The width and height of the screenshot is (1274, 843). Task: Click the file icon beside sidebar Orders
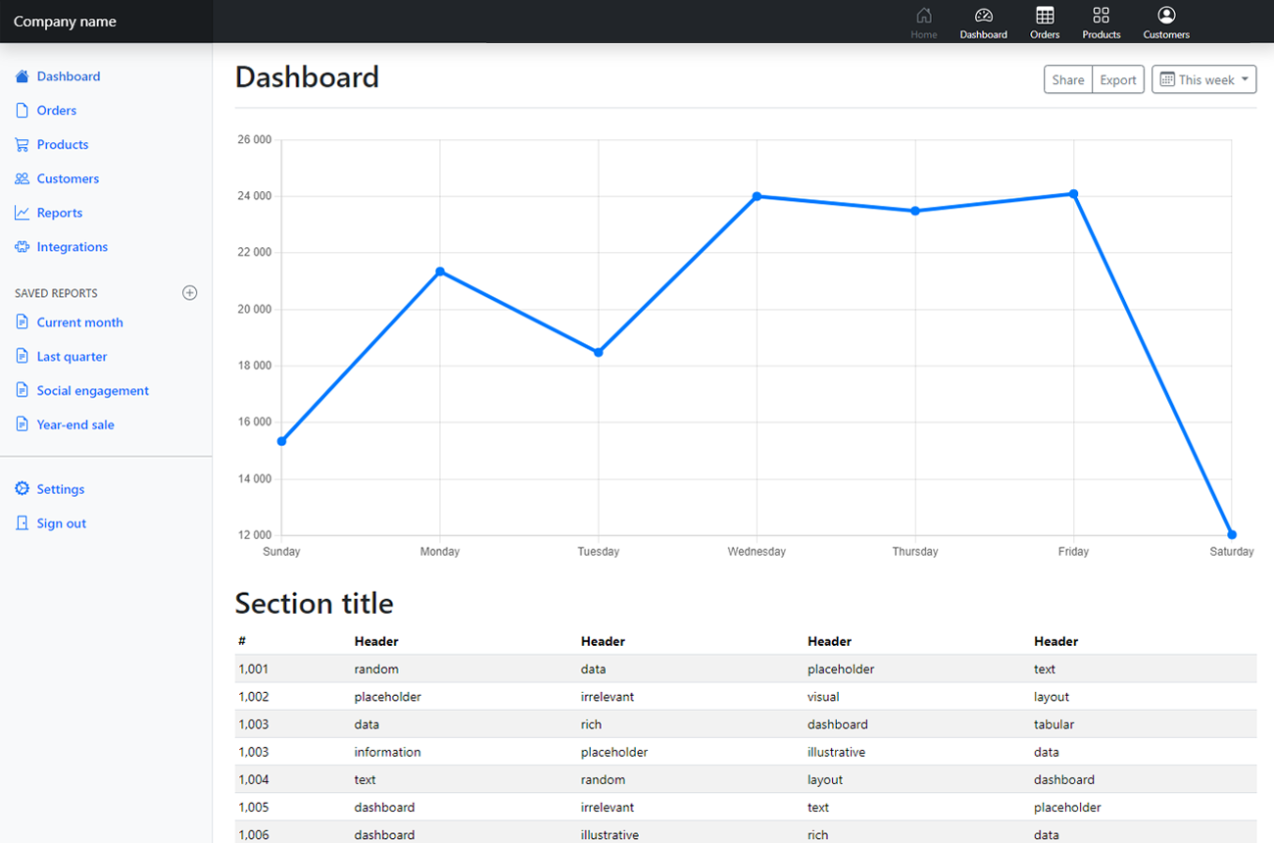tap(23, 110)
